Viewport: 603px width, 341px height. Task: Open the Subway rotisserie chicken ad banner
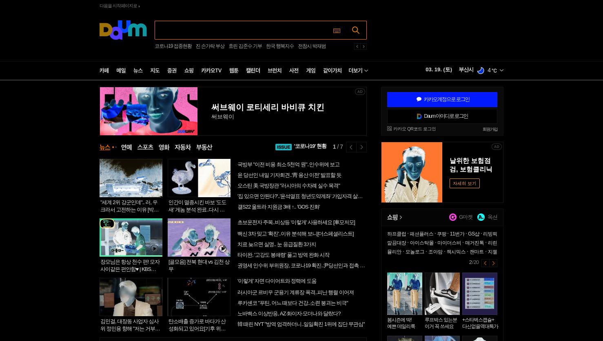click(x=233, y=111)
